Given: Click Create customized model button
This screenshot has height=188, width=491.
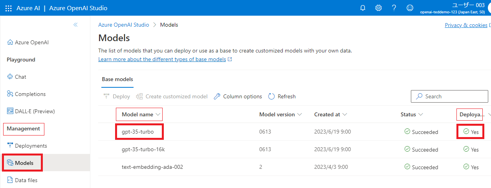Looking at the screenshot, I should pos(172,96).
